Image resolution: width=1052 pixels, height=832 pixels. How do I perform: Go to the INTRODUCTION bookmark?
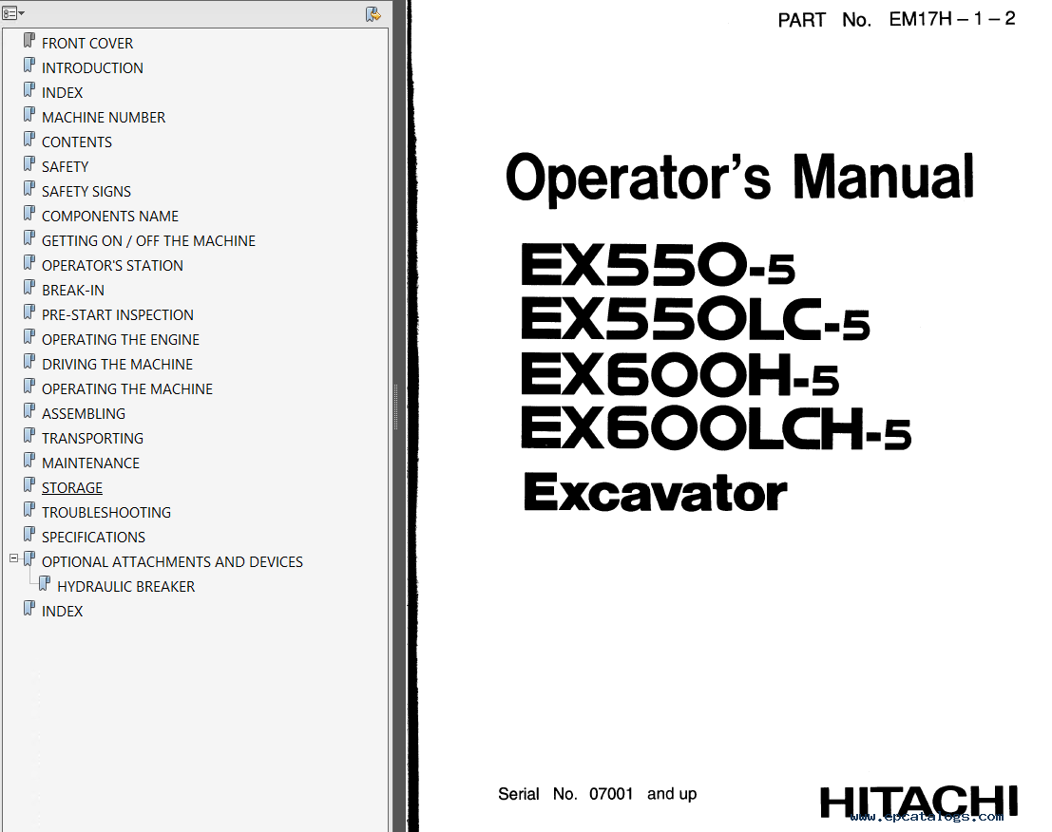[92, 68]
